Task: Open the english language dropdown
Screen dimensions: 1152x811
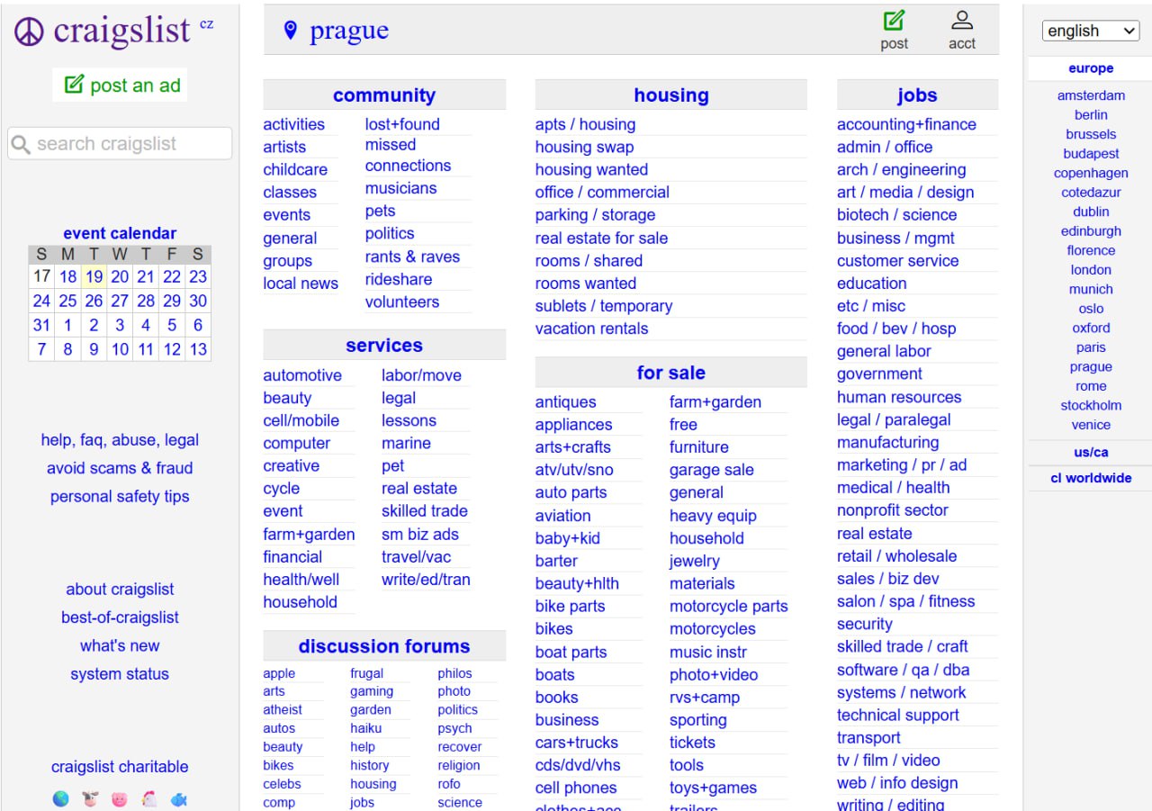Action: (x=1091, y=31)
